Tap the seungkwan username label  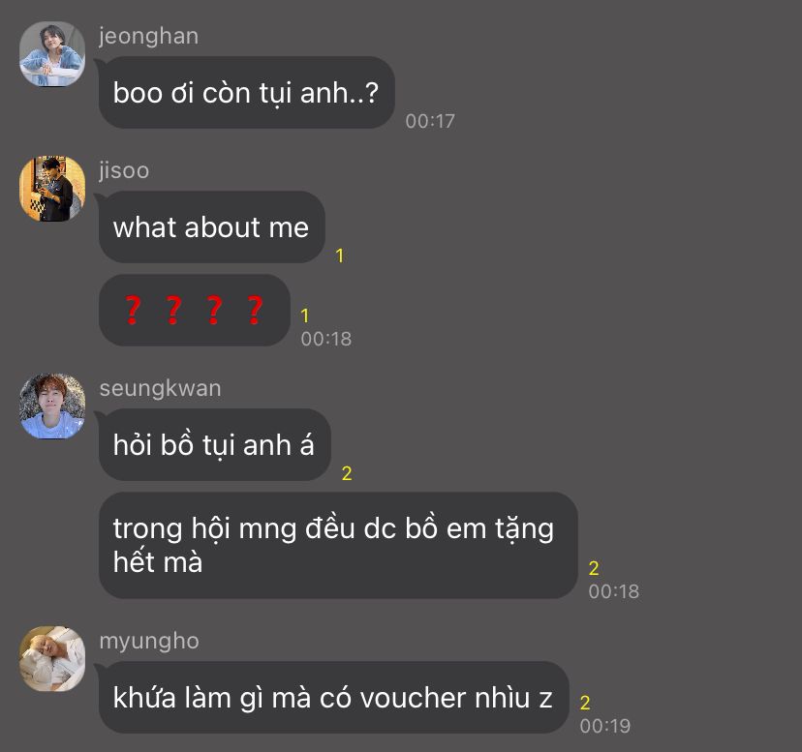click(x=160, y=388)
